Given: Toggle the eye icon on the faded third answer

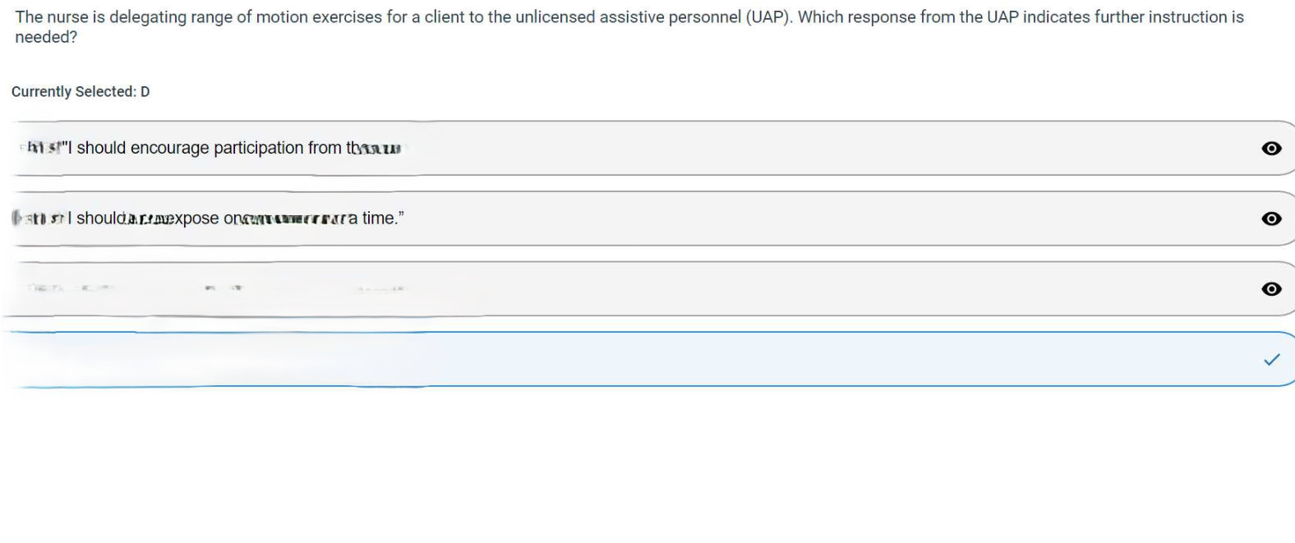Looking at the screenshot, I should point(1271,289).
